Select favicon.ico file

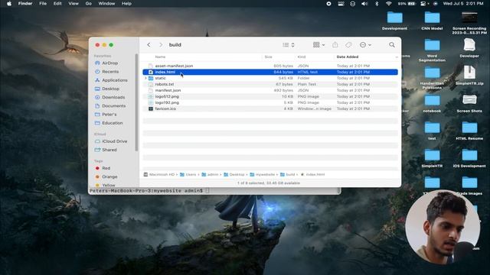[270, 108]
